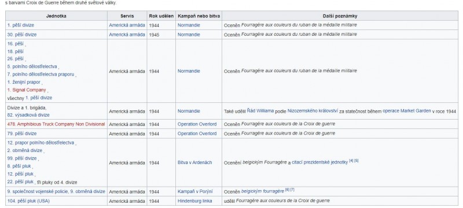This screenshot has width=463, height=208.
Task: Click the red 1. Signal Company link
Action: [x=27, y=90]
